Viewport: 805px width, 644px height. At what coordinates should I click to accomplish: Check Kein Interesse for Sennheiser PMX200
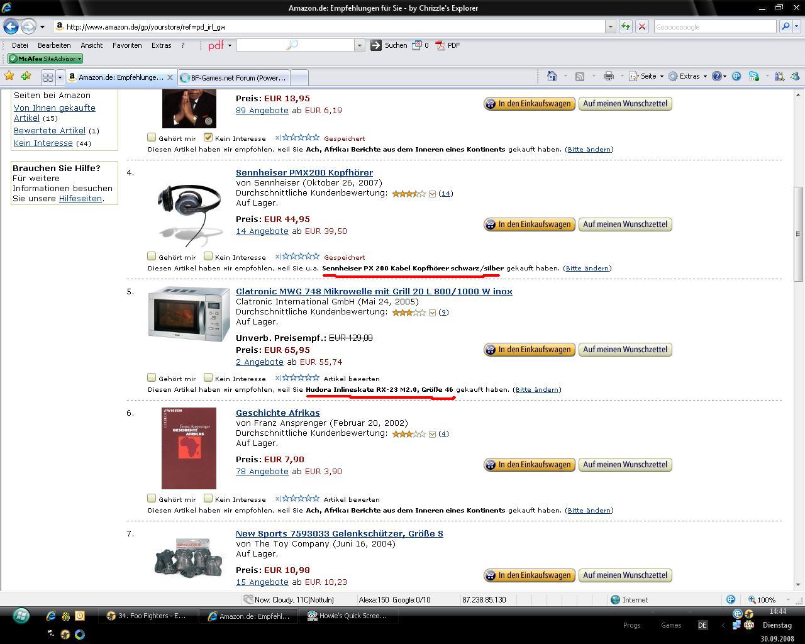[208, 256]
